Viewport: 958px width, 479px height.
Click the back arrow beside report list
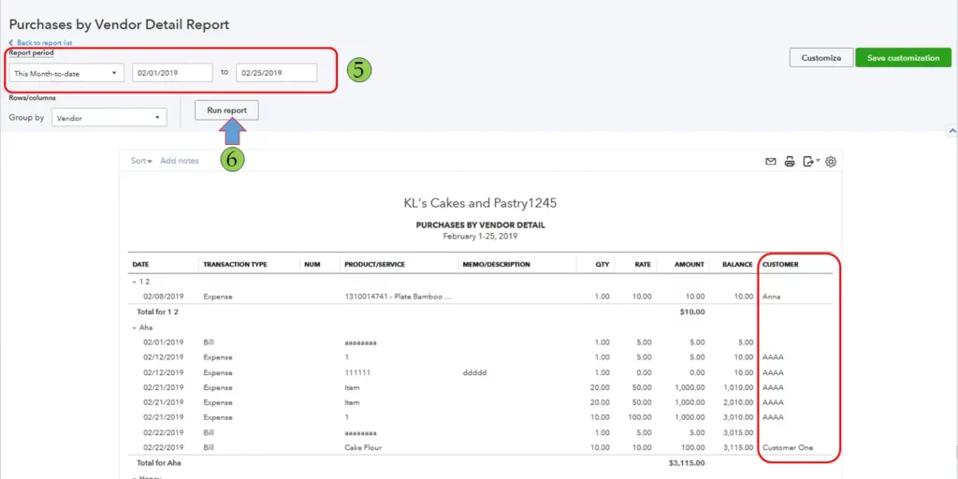(11, 43)
